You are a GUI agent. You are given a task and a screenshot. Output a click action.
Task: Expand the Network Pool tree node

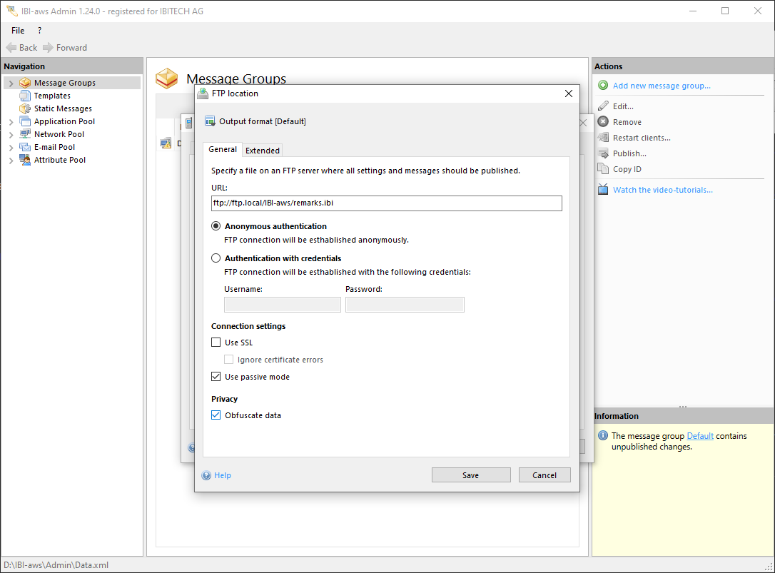(x=11, y=135)
